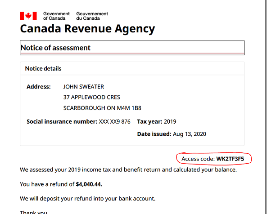267x214 pixels.
Task: Click the 37 APPLEWOOD CRES address line
Action: pyautogui.click(x=91, y=97)
